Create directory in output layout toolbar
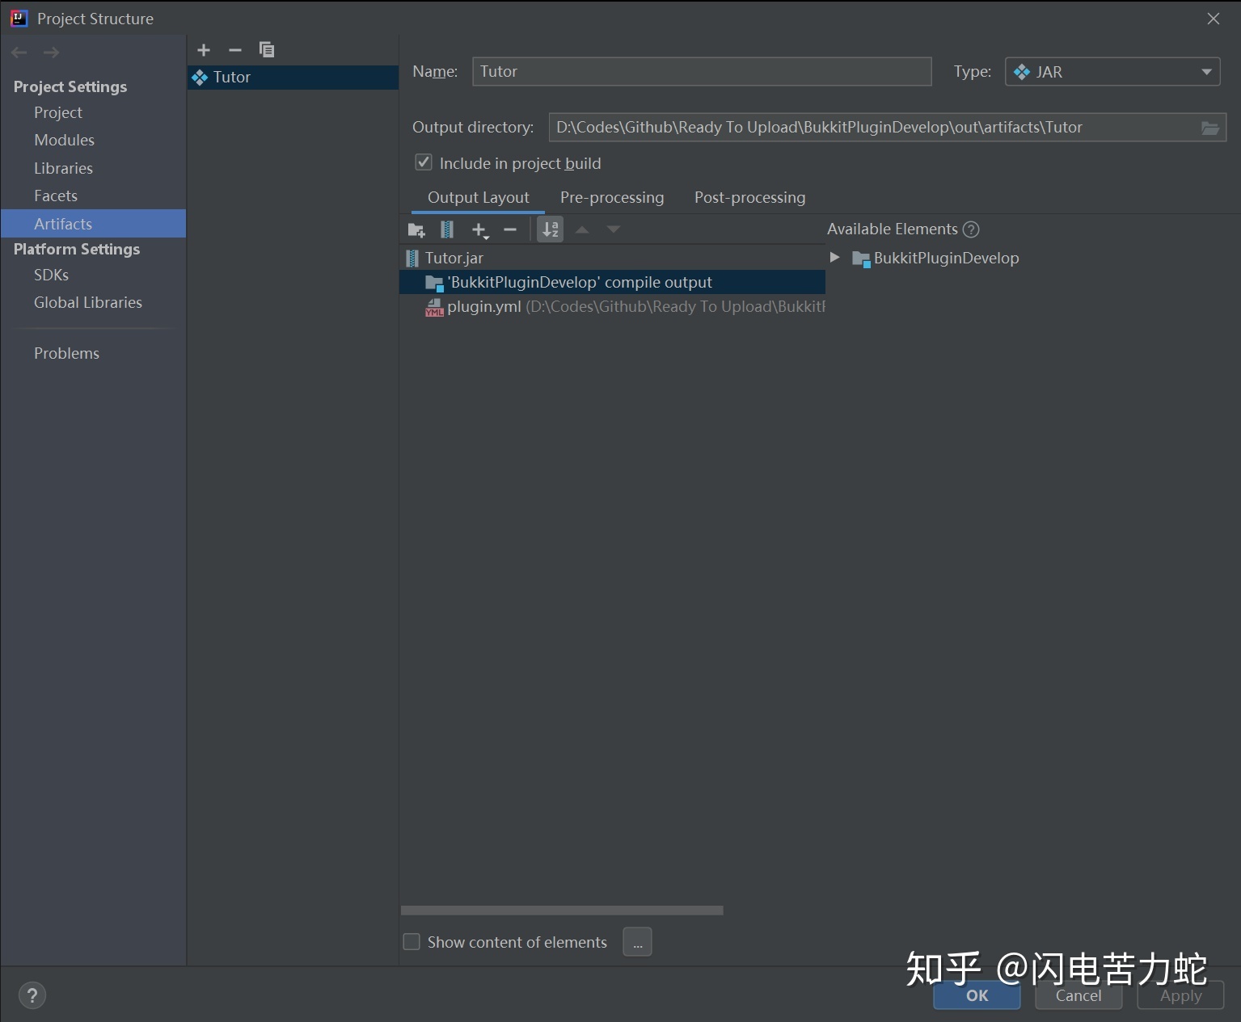 click(416, 230)
